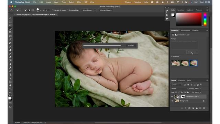Open the Select Subject dropdown arrow
The height and width of the screenshot is (124, 220).
(x=95, y=10)
